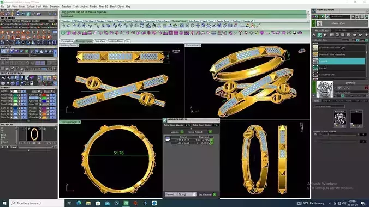The height and width of the screenshot is (207, 369).
Task: Open the Rhino 5.0 menu
Action: [103, 7]
